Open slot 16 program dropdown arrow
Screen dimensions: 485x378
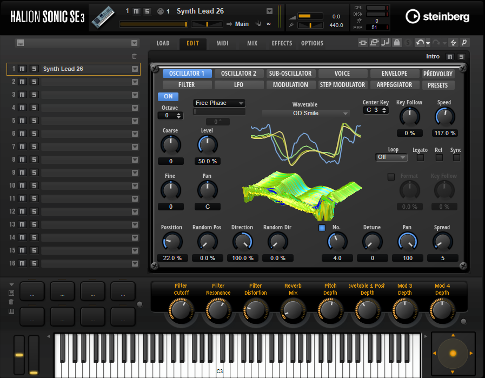point(135,263)
